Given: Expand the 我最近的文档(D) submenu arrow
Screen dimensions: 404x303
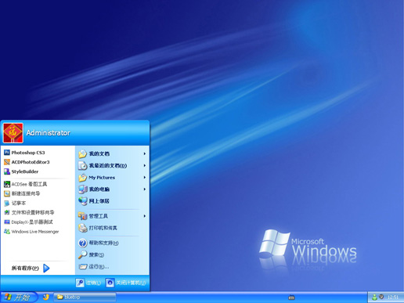Looking at the screenshot, I should (144, 165).
